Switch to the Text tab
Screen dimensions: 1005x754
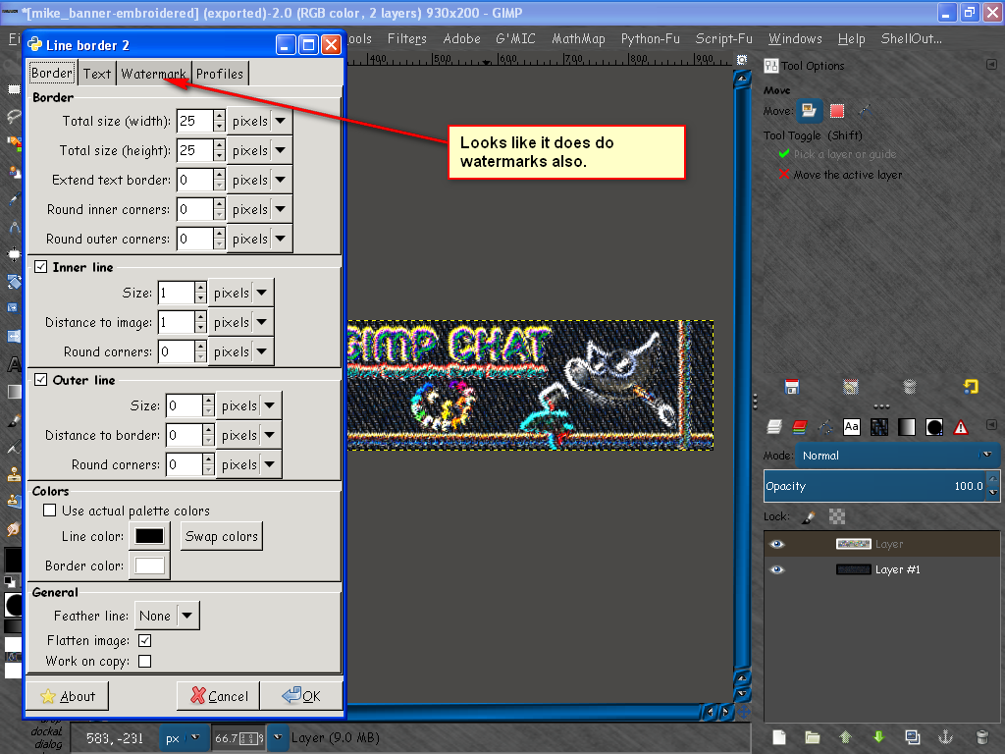coord(97,74)
